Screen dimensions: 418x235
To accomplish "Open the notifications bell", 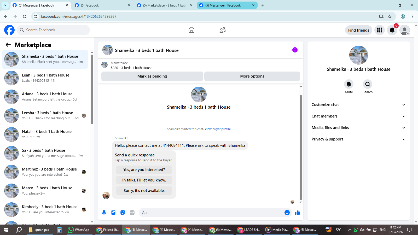I will point(392,30).
